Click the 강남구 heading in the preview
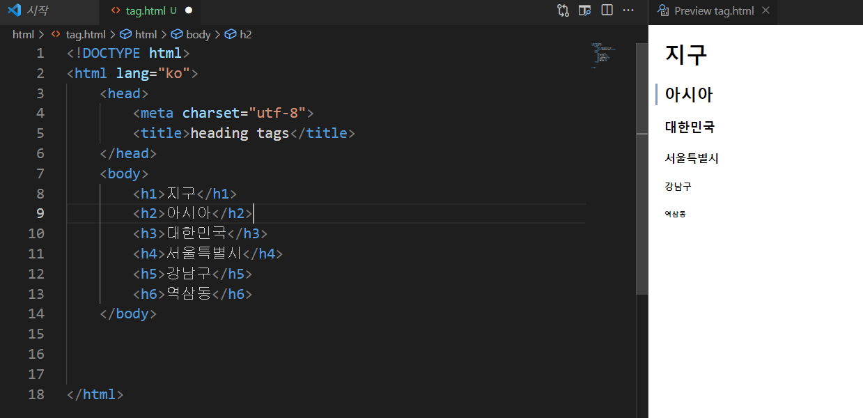The width and height of the screenshot is (863, 418). click(x=678, y=187)
